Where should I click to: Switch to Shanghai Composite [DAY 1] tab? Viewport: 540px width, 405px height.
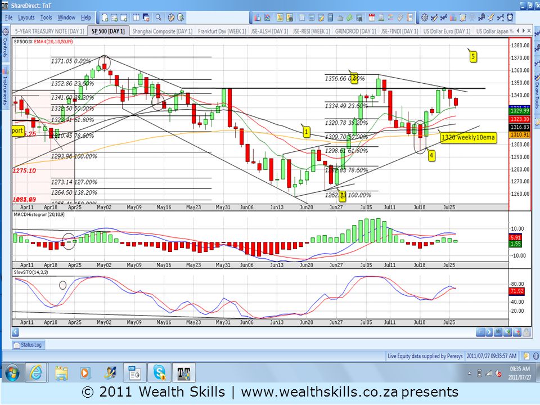162,31
